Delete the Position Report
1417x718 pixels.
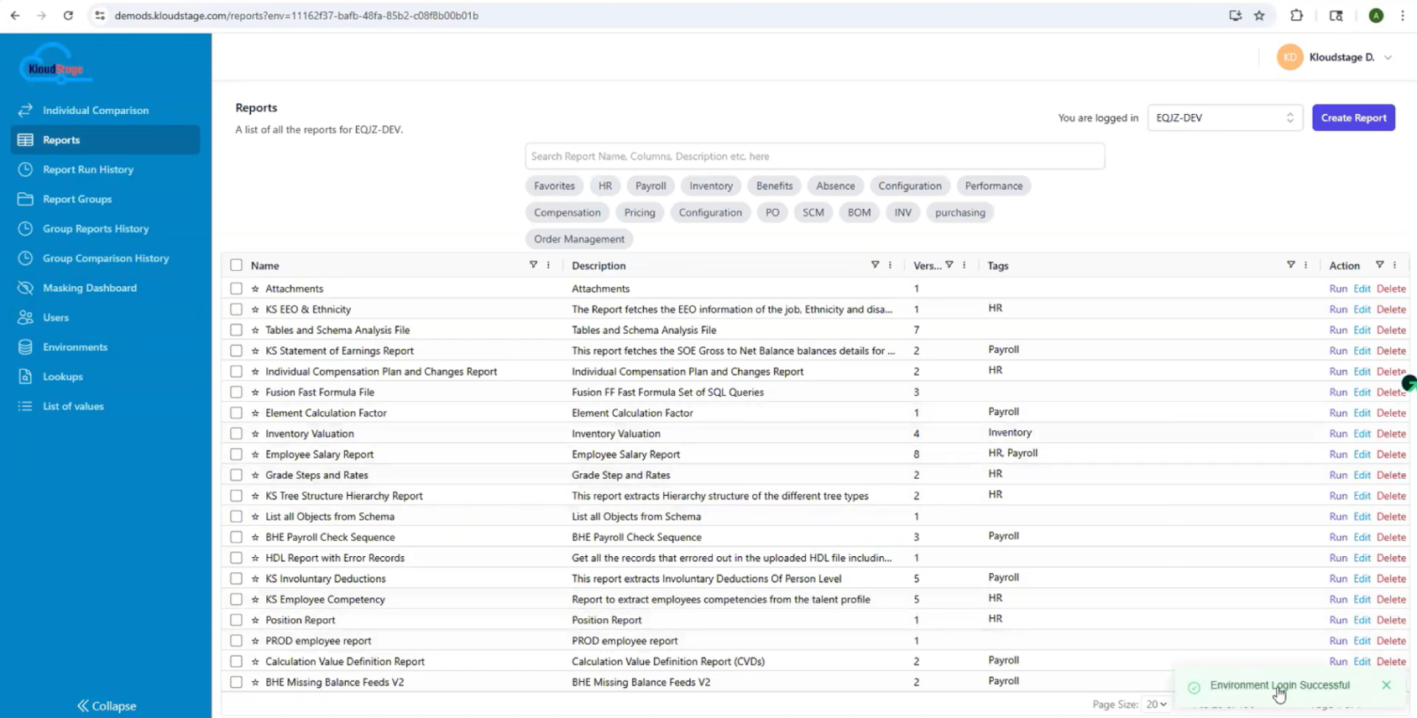1391,620
